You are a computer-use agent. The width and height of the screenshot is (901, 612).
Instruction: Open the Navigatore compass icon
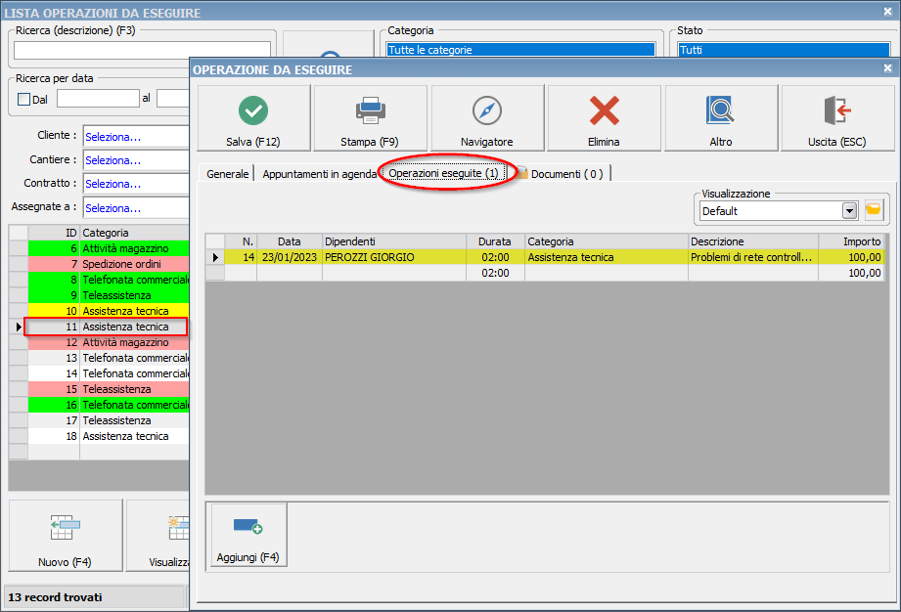(486, 110)
